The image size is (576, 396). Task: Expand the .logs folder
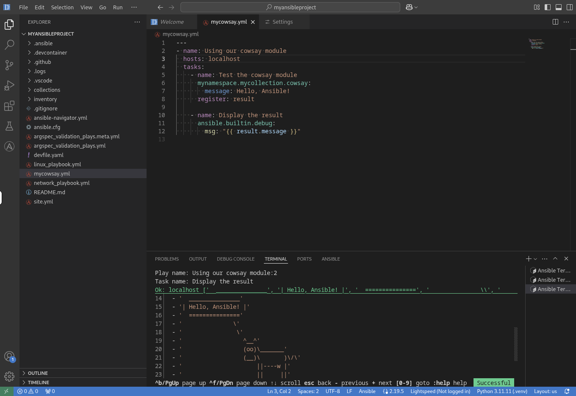pyautogui.click(x=83, y=71)
